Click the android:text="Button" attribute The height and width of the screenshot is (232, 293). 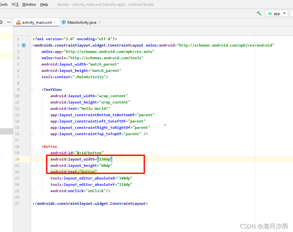pyautogui.click(x=73, y=172)
